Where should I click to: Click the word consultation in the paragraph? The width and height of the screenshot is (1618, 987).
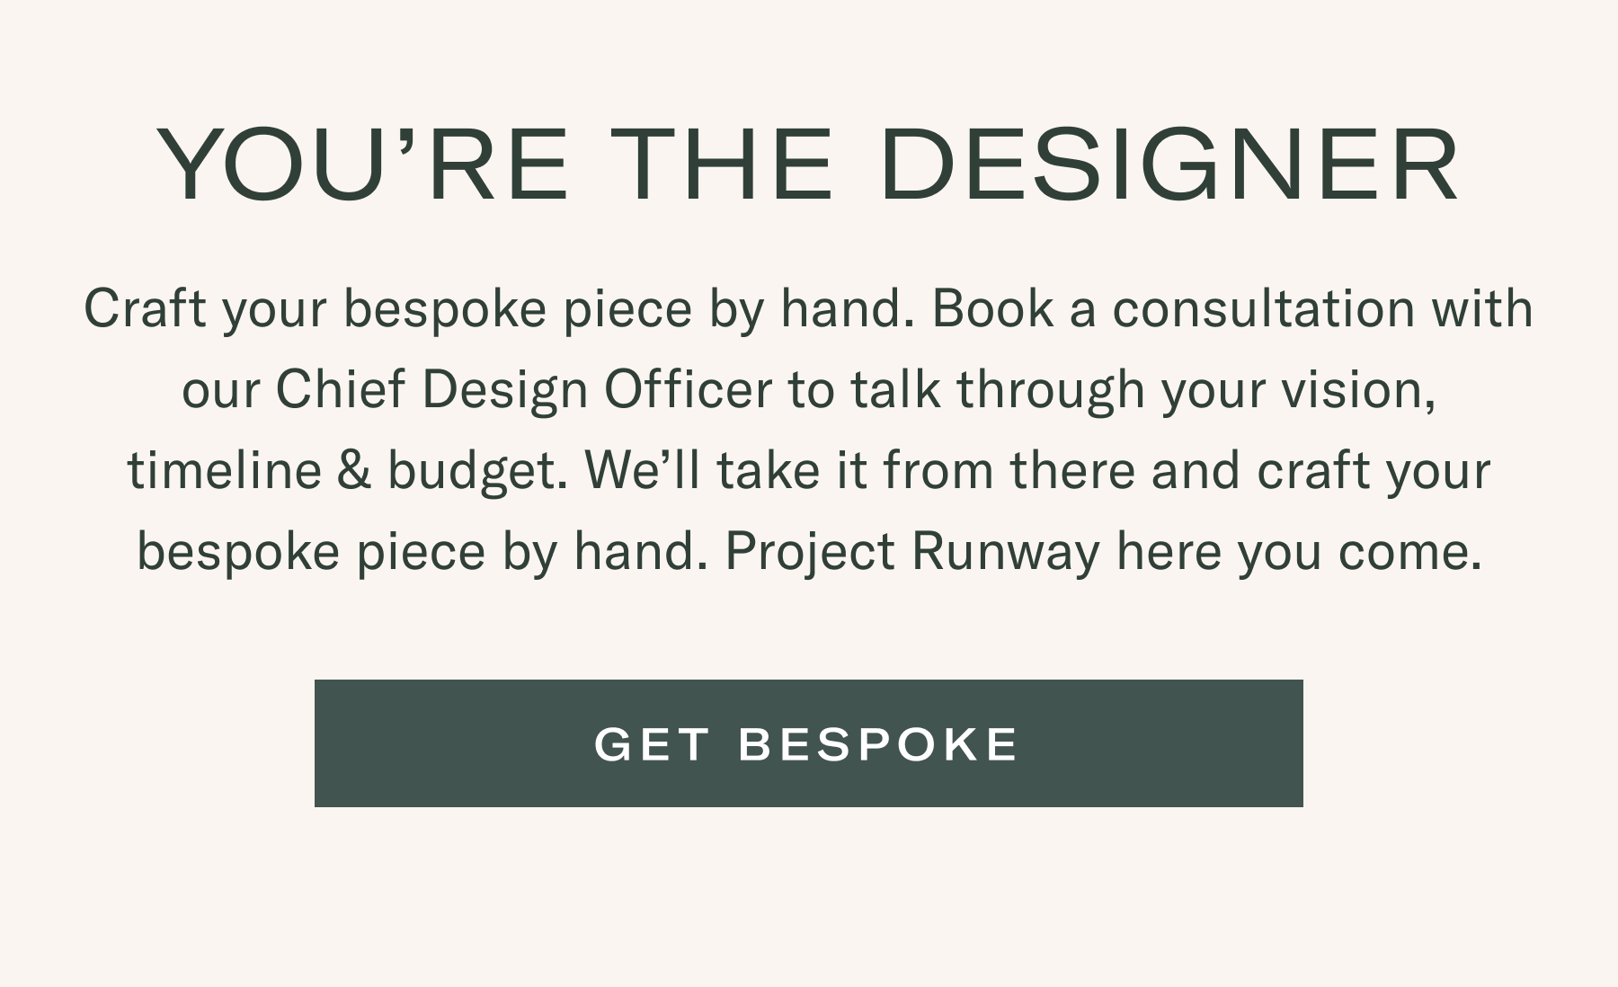pos(1264,309)
